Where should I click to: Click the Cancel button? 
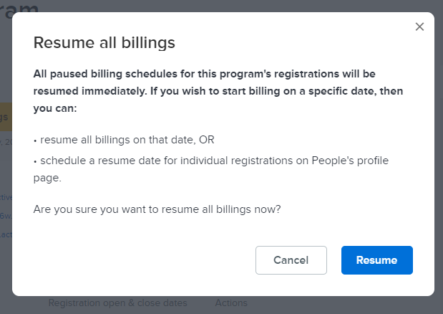(x=291, y=260)
